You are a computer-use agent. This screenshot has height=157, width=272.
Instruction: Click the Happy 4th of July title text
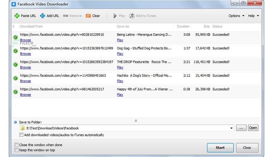[145, 89]
